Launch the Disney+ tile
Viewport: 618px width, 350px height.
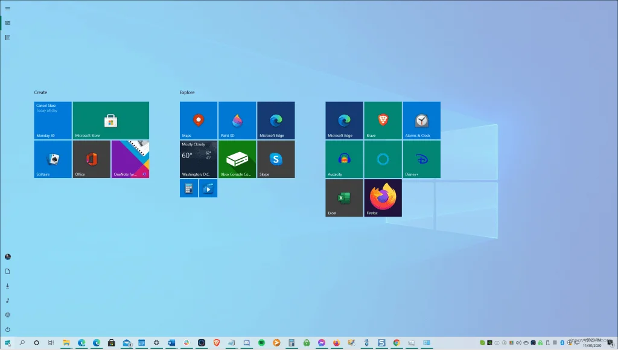422,159
